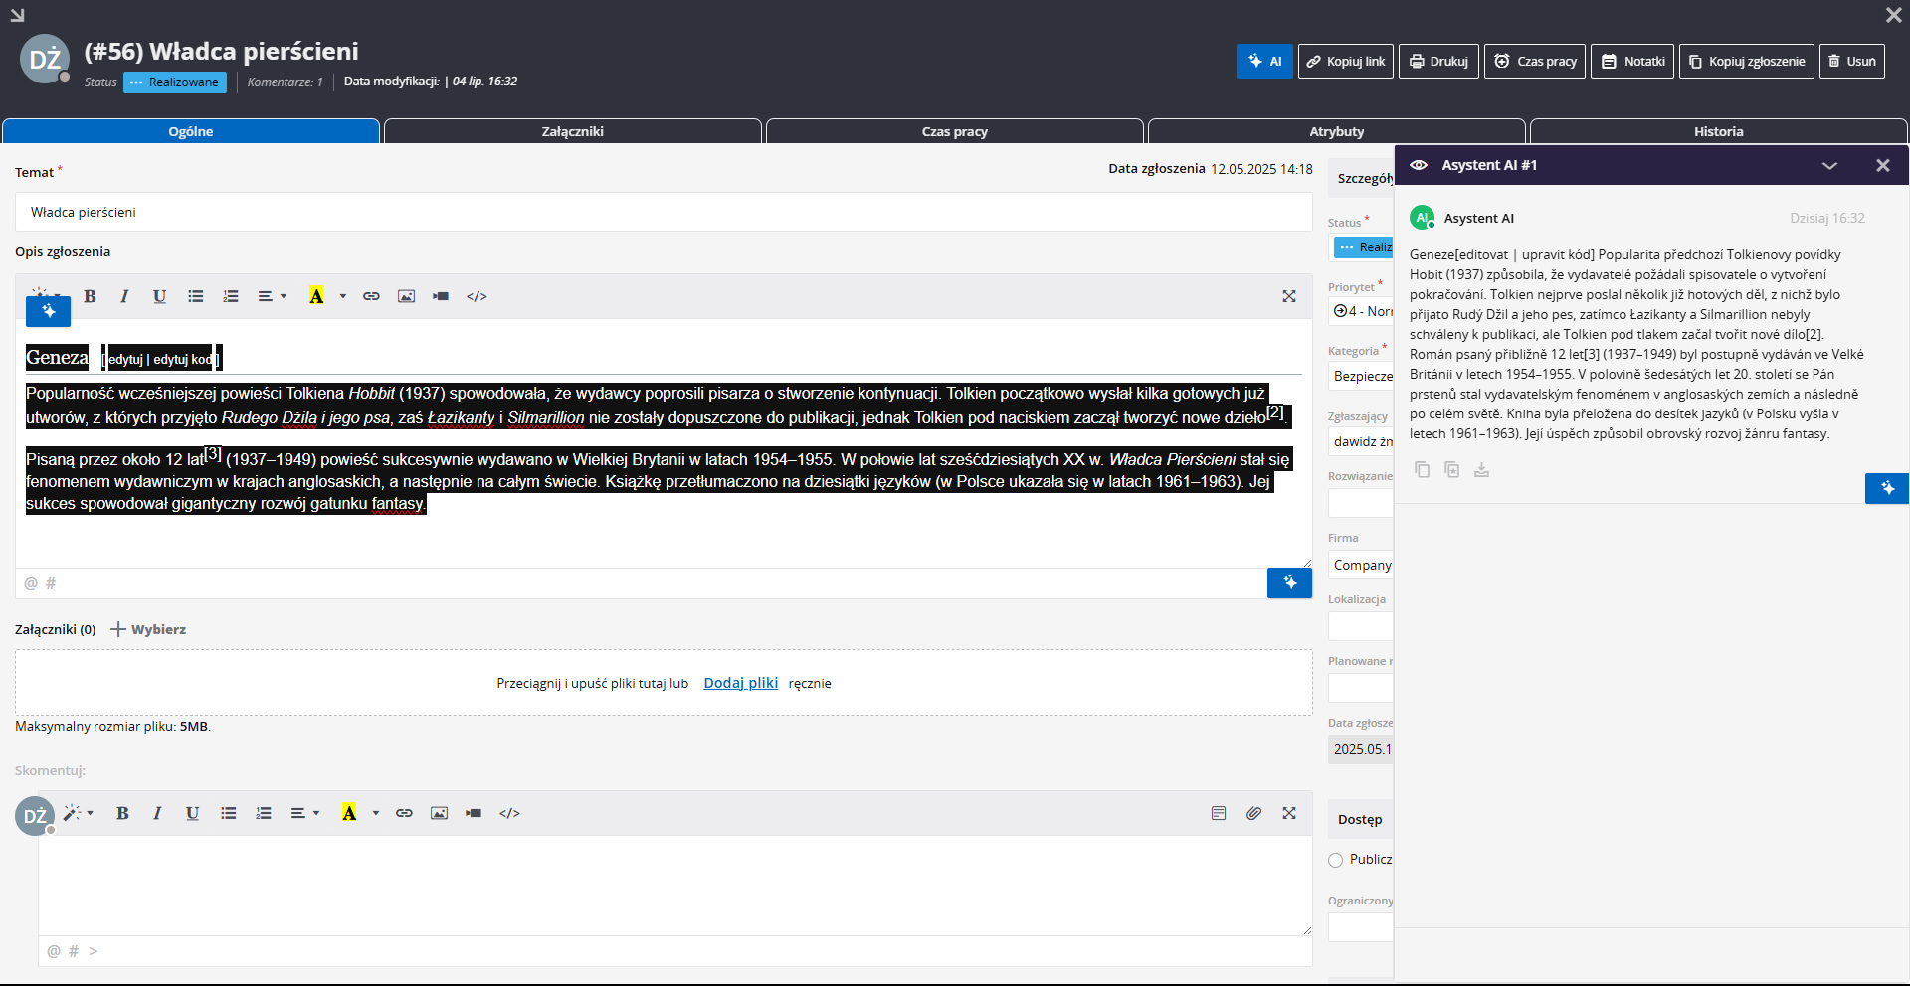The image size is (1910, 986).
Task: Insert numbered list in description editor
Action: [x=231, y=296]
